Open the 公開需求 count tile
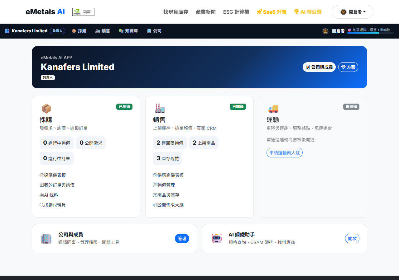Screen dimensions: 399x280 coord(91,143)
